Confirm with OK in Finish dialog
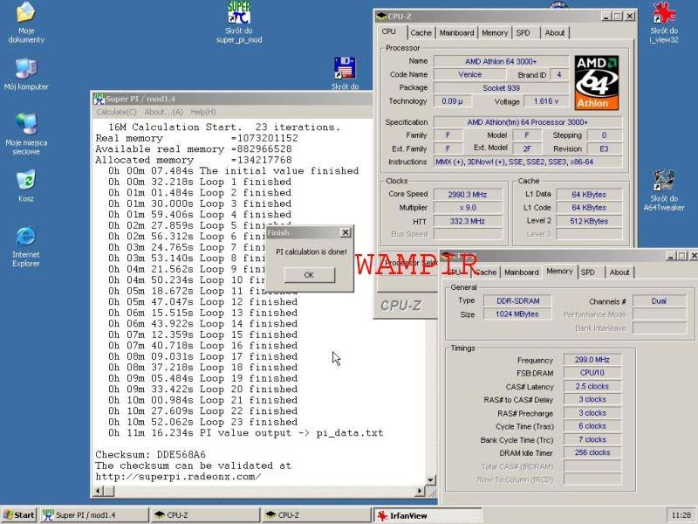This screenshot has width=698, height=524. 310,275
